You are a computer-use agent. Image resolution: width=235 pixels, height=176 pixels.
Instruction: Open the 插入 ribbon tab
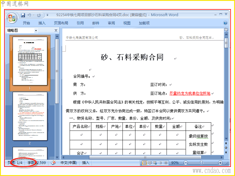[x=42, y=23]
